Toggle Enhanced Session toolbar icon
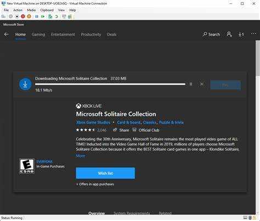 click(64, 16)
